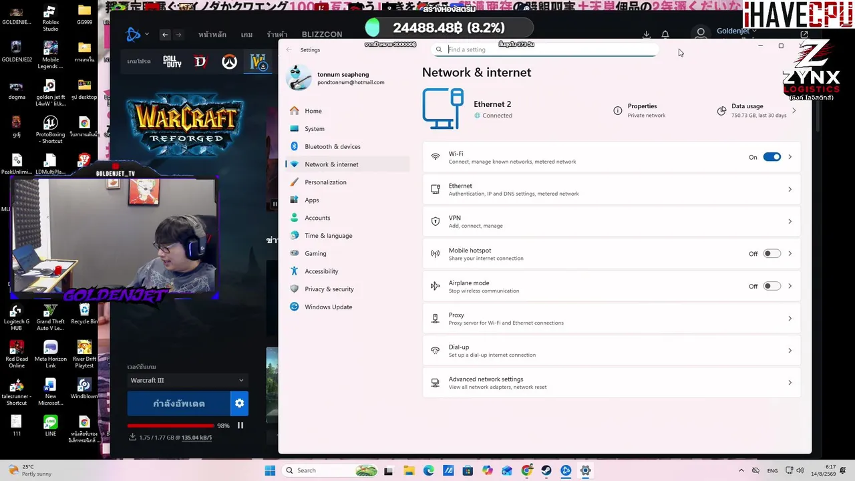Click the Accessibility figure icon in sidebar

click(295, 271)
